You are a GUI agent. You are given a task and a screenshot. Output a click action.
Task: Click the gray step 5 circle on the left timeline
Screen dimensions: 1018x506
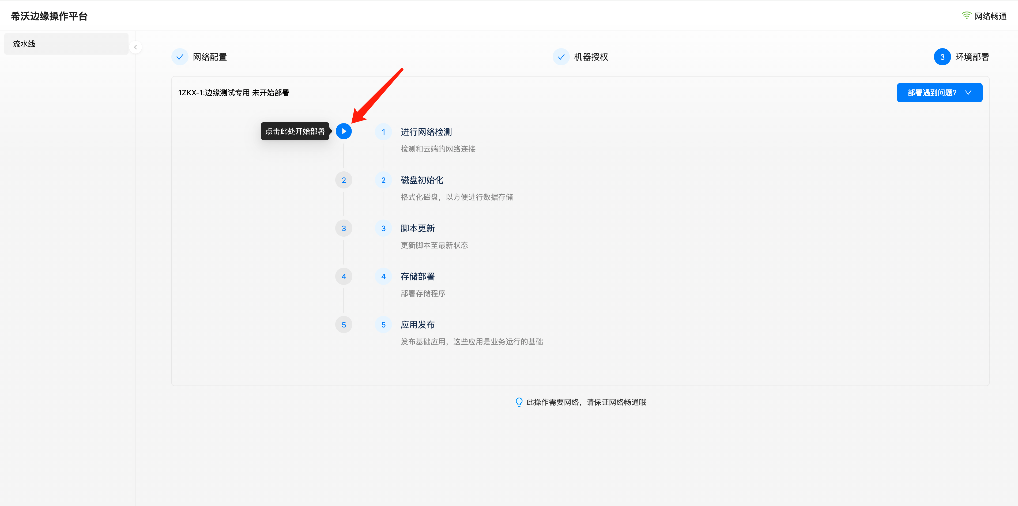point(344,325)
